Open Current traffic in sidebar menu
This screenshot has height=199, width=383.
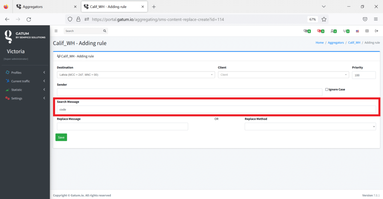pos(21,81)
